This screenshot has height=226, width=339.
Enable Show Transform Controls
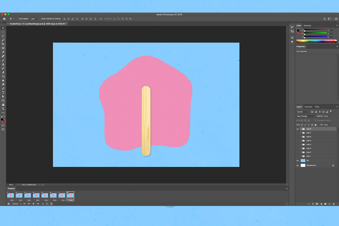click(x=40, y=19)
